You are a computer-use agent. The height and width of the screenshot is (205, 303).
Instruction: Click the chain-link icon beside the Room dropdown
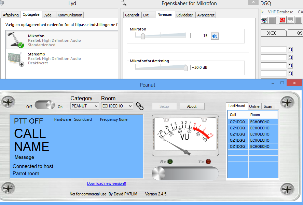[x=140, y=106]
